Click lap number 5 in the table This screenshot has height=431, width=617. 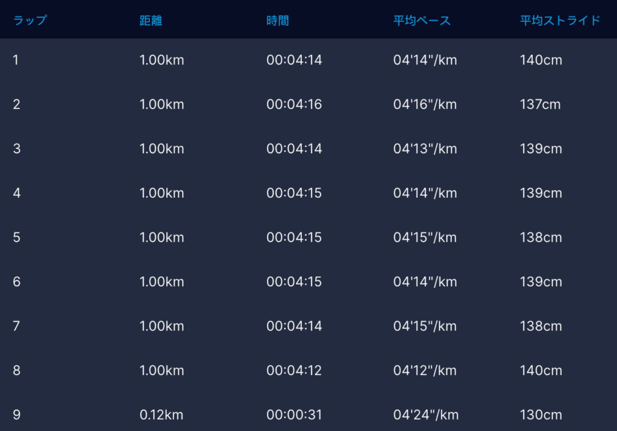17,238
